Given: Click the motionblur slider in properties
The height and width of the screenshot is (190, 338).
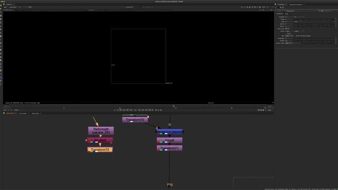Looking at the screenshot, I should pyautogui.click(x=314, y=39).
